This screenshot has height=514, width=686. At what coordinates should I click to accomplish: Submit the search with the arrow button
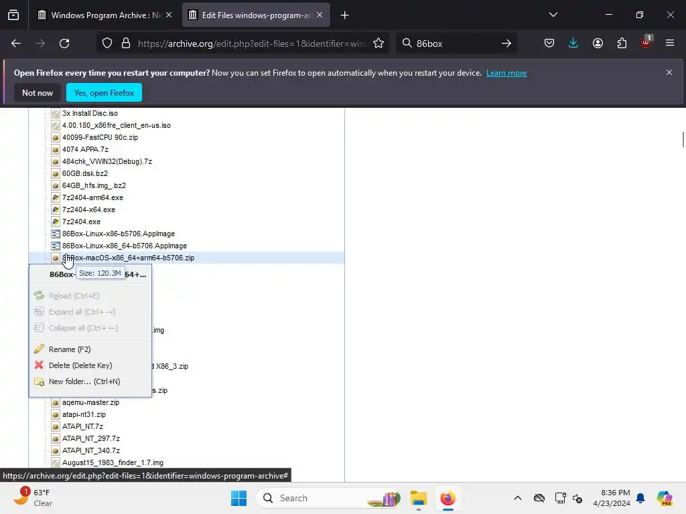[x=506, y=44]
